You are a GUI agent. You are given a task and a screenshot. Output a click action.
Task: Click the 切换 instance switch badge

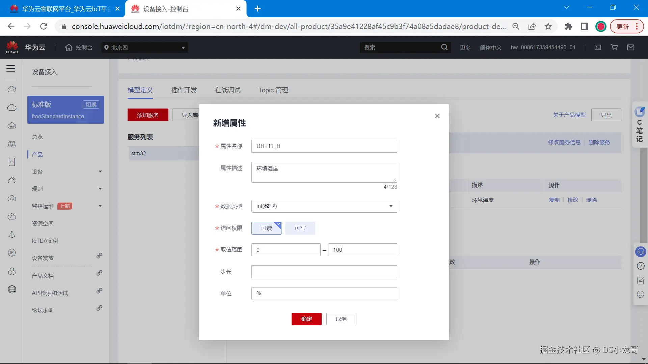(91, 104)
